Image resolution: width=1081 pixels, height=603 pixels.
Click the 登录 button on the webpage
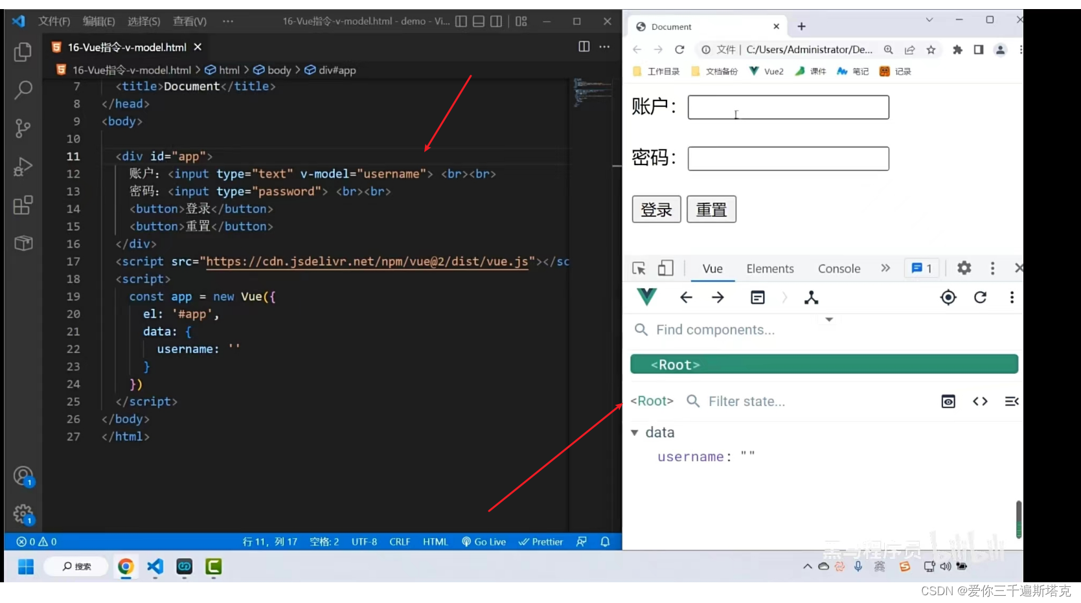coord(655,209)
